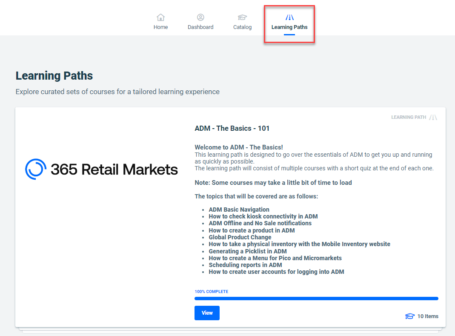
Task: Go to the Catalog tab label
Action: 242,27
